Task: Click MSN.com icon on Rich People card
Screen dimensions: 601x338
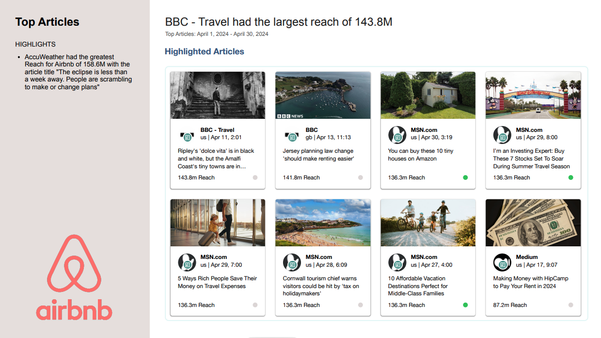Action: (x=187, y=262)
